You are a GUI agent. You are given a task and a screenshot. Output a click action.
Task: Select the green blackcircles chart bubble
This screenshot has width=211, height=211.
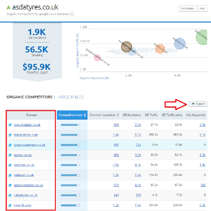point(202,37)
